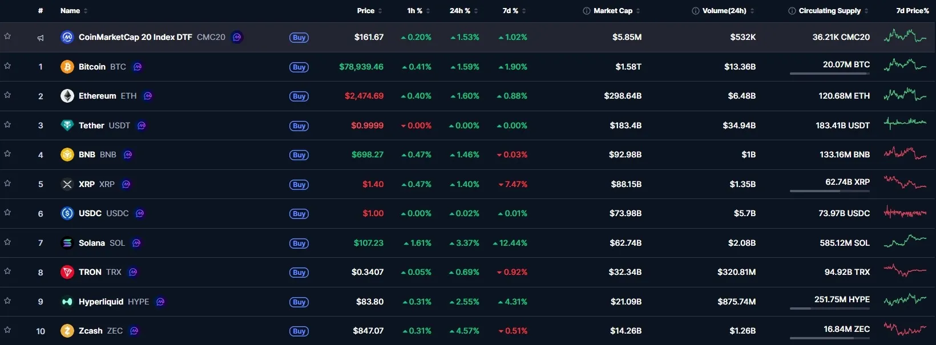Image resolution: width=936 pixels, height=345 pixels.
Task: Add Bitcoin to watchlist with star
Action: (x=7, y=66)
